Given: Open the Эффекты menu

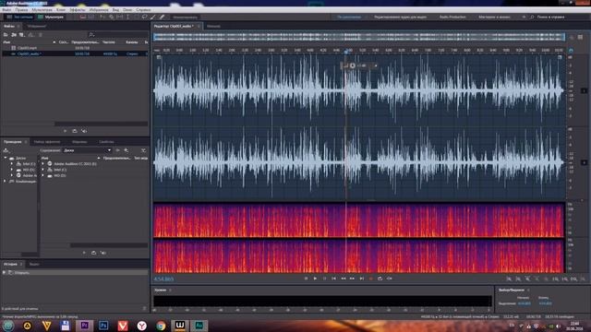Looking at the screenshot, I should click(78, 10).
